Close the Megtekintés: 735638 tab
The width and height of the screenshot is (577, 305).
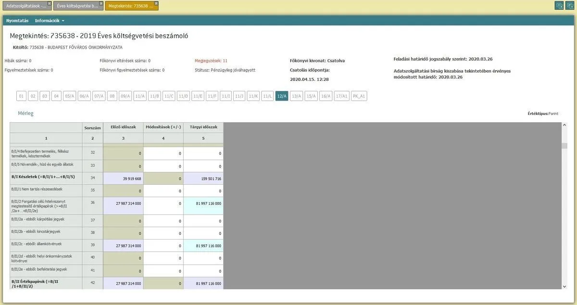click(156, 3)
